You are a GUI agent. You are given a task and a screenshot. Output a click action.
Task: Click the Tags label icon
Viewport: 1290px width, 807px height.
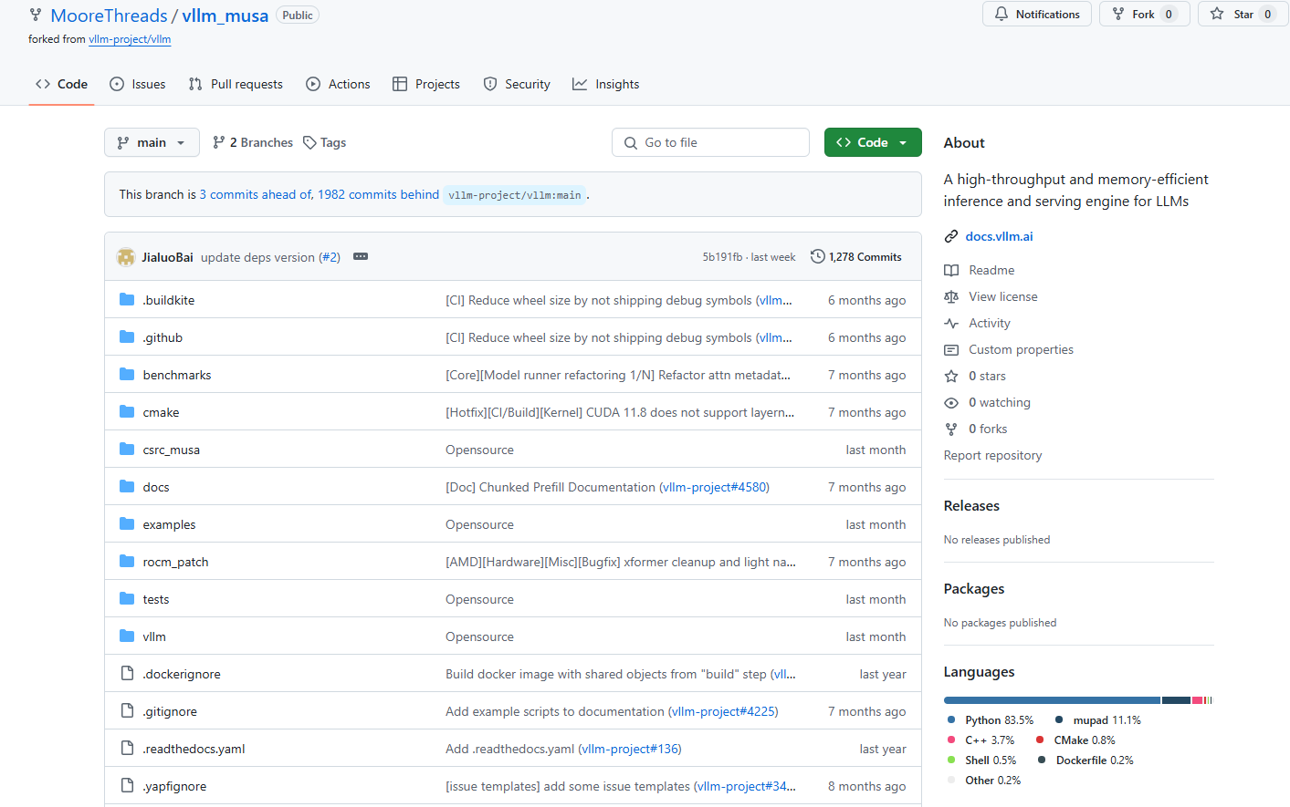pyautogui.click(x=310, y=143)
